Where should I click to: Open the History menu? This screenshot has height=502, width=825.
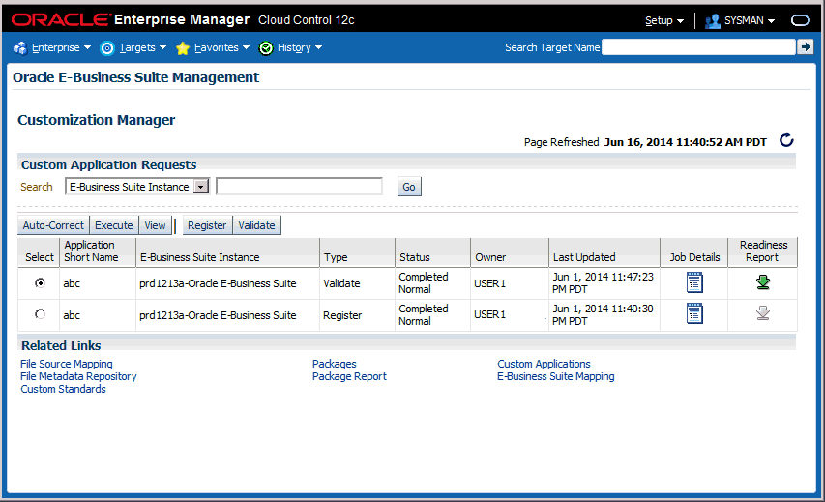coord(300,48)
